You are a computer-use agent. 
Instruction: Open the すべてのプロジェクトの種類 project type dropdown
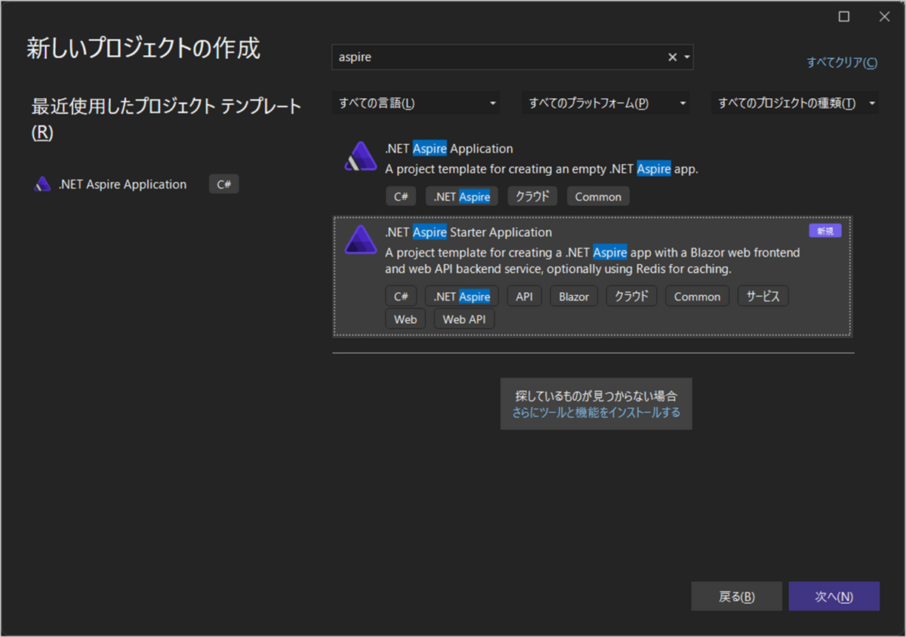(x=795, y=103)
